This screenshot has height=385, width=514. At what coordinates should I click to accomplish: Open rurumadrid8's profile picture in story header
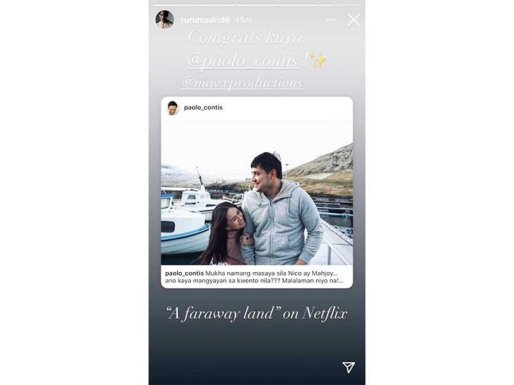(164, 19)
